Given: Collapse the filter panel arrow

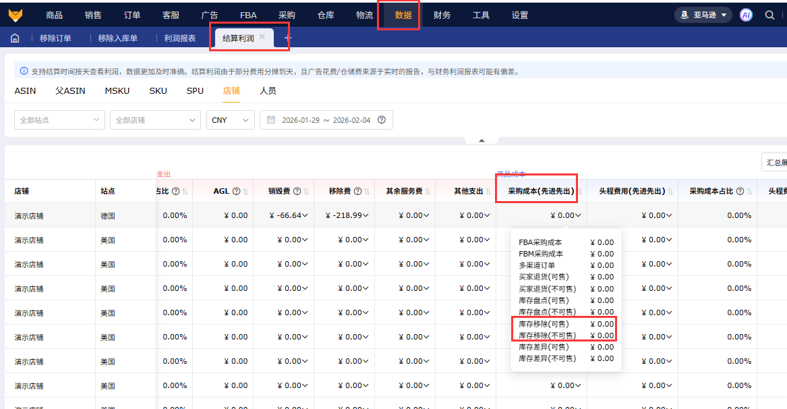Looking at the screenshot, I should pyautogui.click(x=482, y=140).
